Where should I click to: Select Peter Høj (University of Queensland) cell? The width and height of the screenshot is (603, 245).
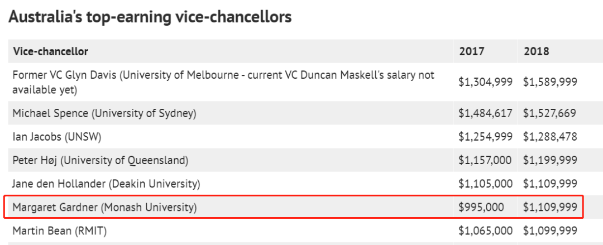pos(100,160)
